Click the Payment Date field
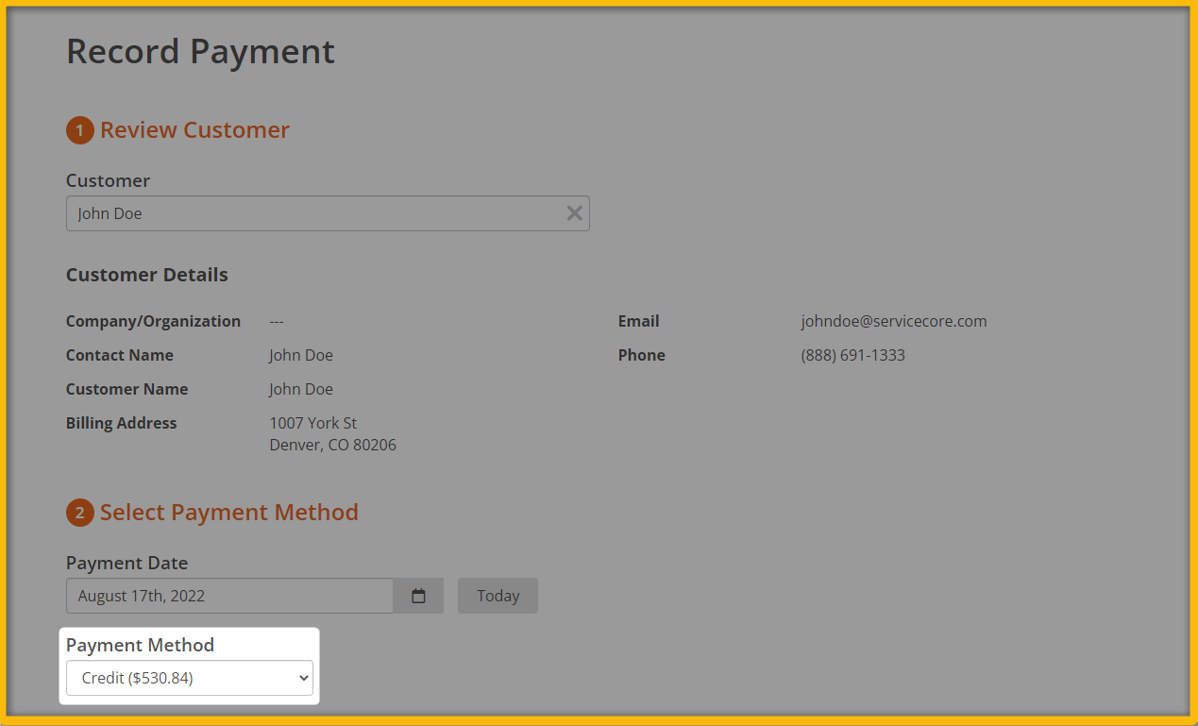The height and width of the screenshot is (726, 1198). pos(229,596)
